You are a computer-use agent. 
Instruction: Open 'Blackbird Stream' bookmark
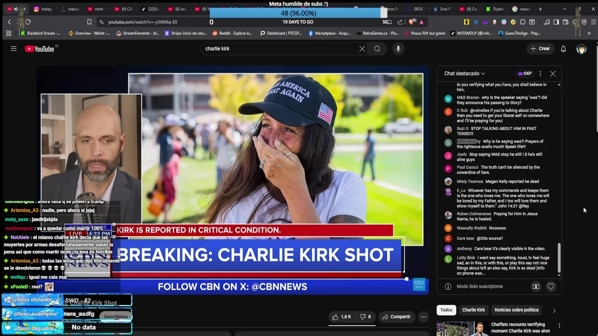[x=40, y=33]
